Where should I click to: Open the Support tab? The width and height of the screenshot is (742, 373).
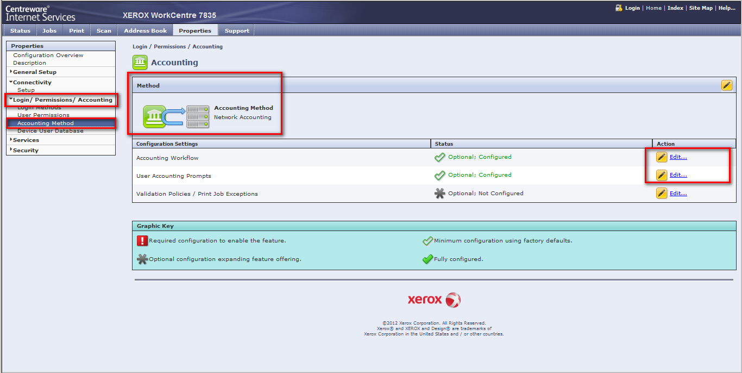click(x=237, y=30)
